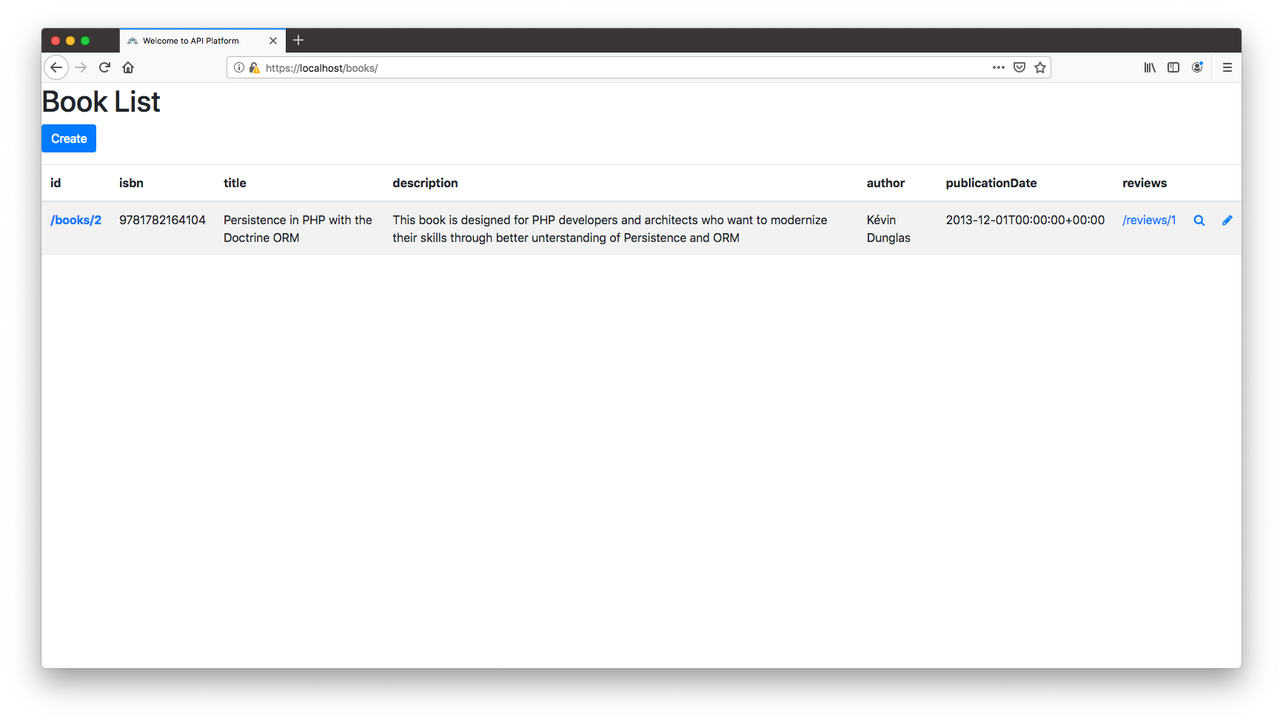The width and height of the screenshot is (1283, 723).
Task: Edit the book with pencil icon
Action: [x=1227, y=220]
